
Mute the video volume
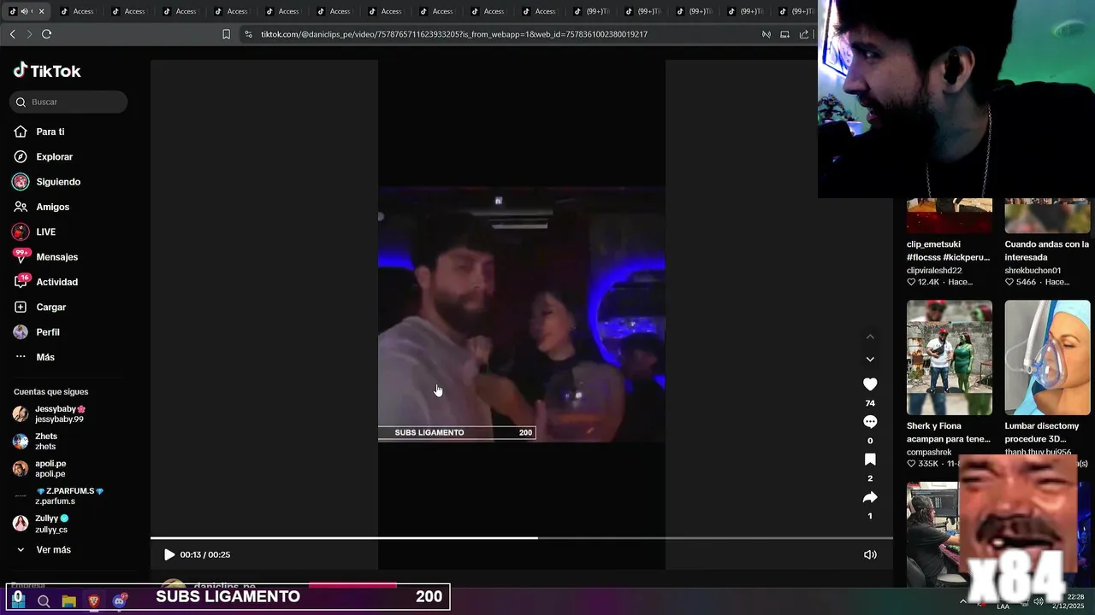pos(870,554)
